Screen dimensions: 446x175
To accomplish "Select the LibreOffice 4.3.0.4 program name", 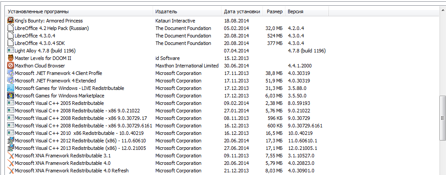I will (x=35, y=36).
